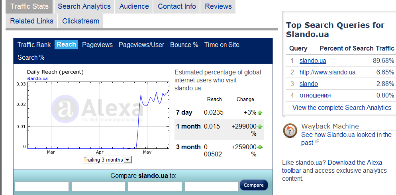396x195 pixels.
Task: Open the slando.ua search query link
Action: (x=313, y=61)
